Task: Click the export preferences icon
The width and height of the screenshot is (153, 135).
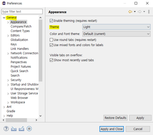Action: [21, 129]
